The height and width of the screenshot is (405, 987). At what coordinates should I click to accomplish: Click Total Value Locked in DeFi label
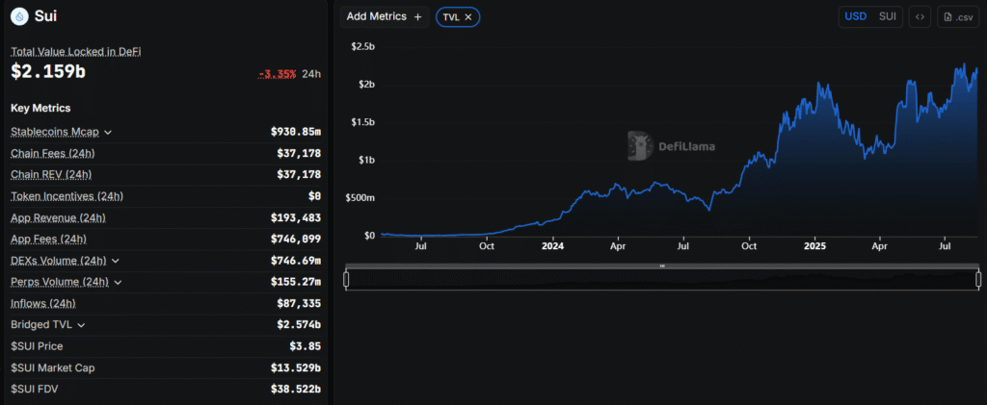(75, 52)
